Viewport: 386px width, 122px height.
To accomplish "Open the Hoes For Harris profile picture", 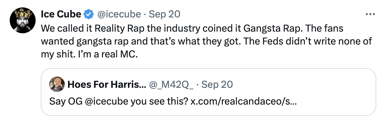I will tap(57, 84).
